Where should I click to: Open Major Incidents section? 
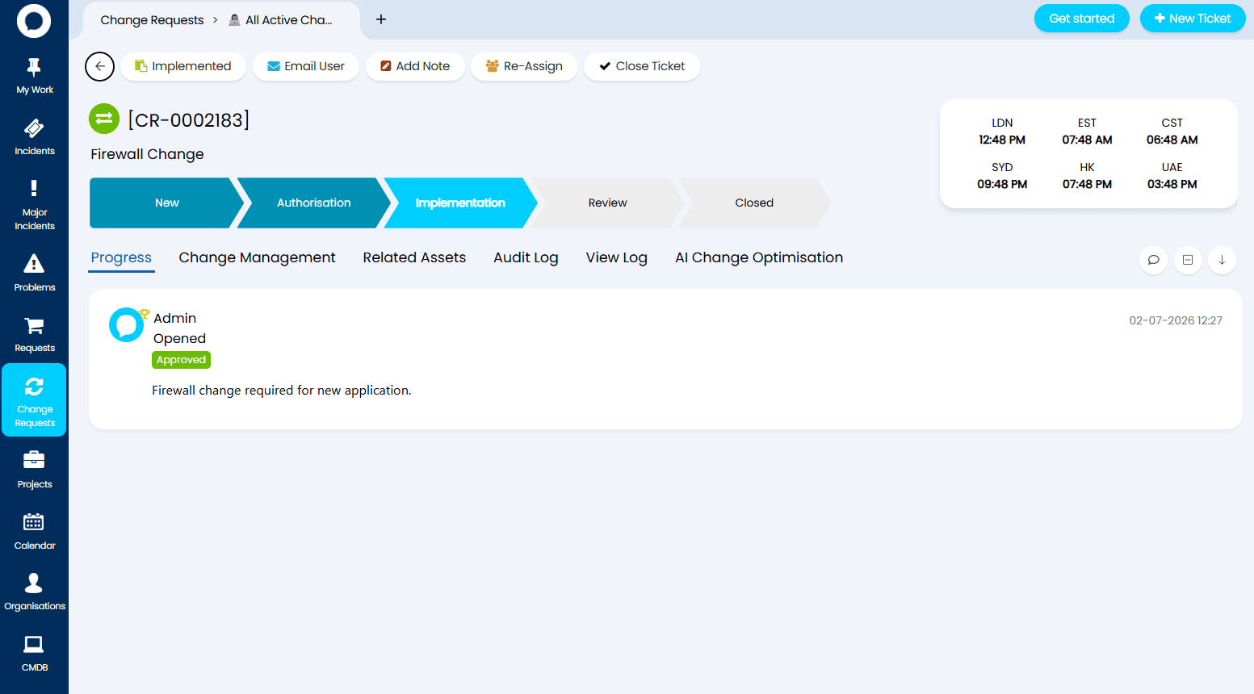pos(34,205)
